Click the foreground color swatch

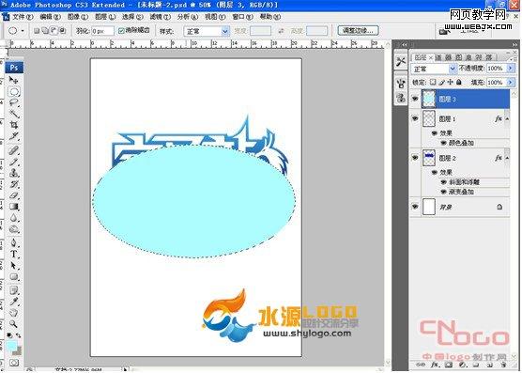coord(11,346)
